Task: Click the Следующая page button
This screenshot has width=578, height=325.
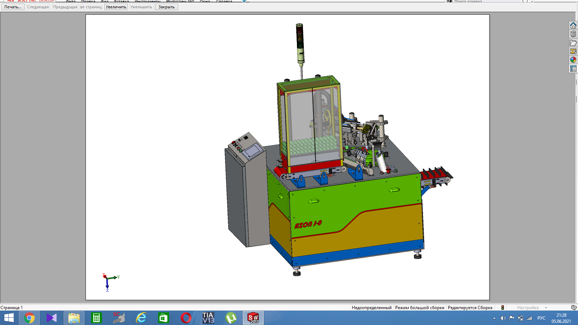Action: (x=38, y=7)
